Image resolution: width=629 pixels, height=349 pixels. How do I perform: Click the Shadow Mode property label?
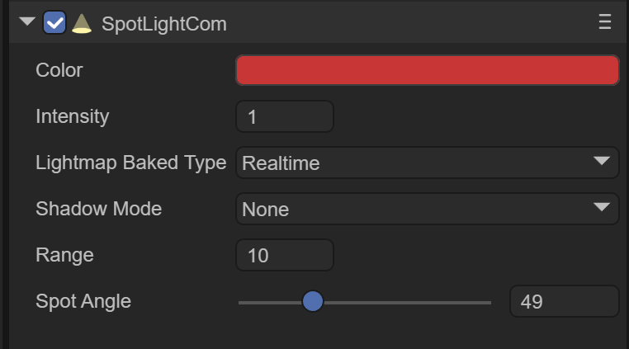[x=98, y=210]
